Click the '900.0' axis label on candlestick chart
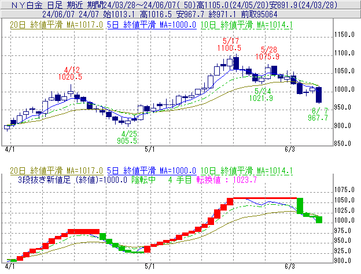This screenshot has height=274, width=361. (342, 126)
